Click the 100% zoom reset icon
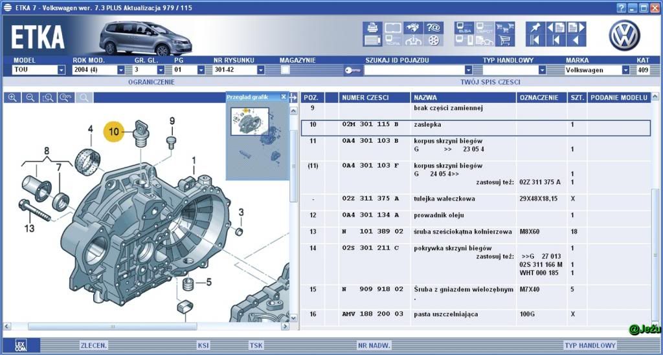The width and height of the screenshot is (663, 355). click(65, 98)
